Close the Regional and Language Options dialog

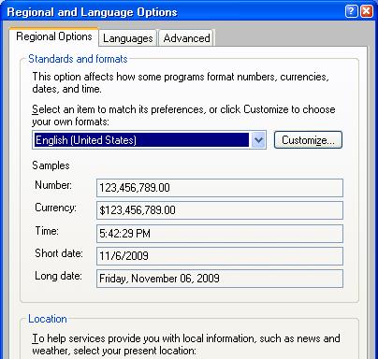click(x=367, y=11)
